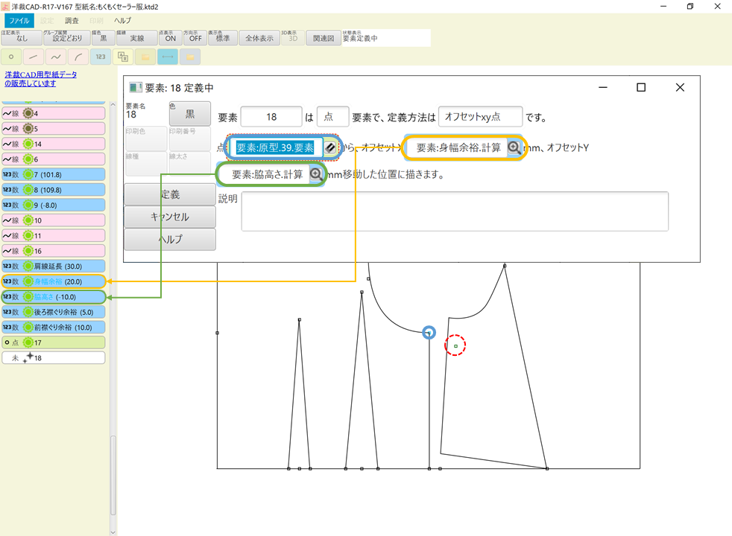
Task: Select the 123 number element tool
Action: [x=101, y=57]
